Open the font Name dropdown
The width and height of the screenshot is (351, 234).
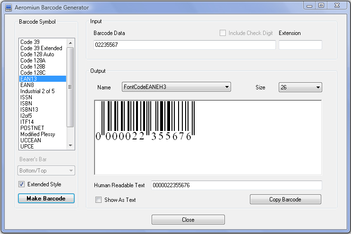click(x=176, y=87)
